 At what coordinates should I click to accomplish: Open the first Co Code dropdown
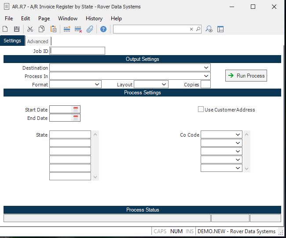(238, 134)
